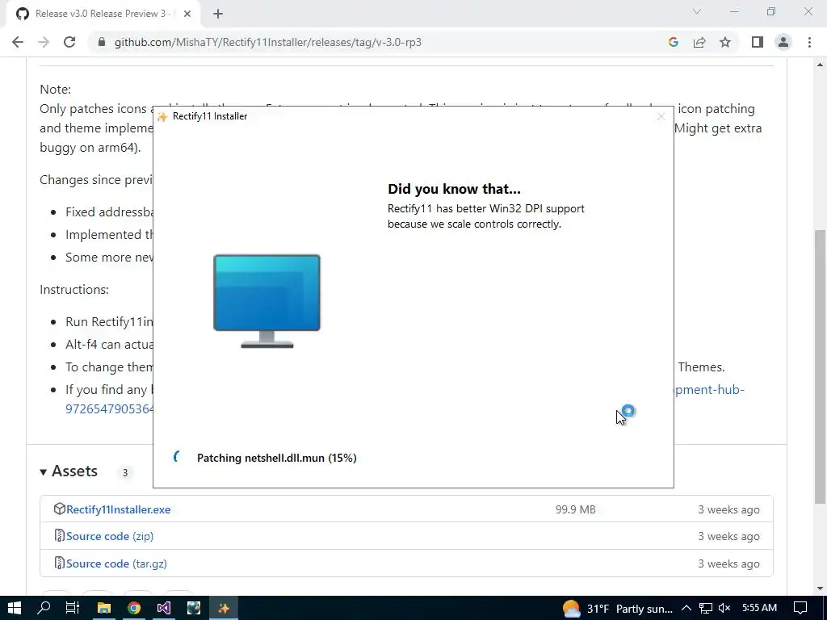Open Chrome's three-dot menu

[809, 42]
